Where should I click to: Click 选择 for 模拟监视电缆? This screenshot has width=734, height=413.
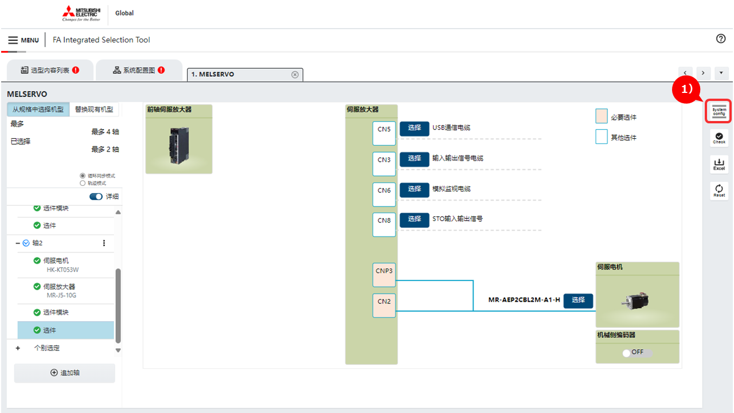(415, 189)
